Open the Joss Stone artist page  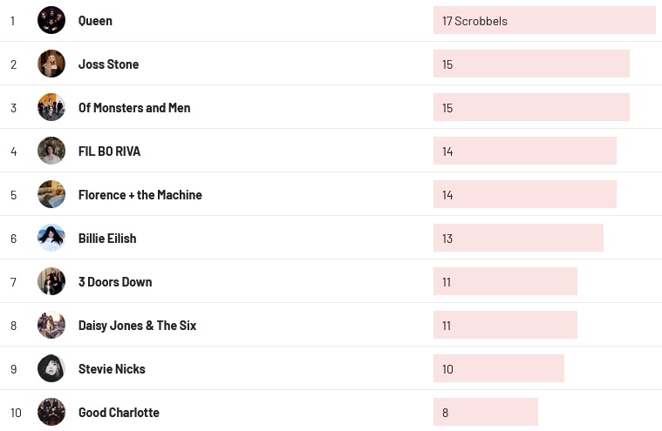[x=108, y=64]
